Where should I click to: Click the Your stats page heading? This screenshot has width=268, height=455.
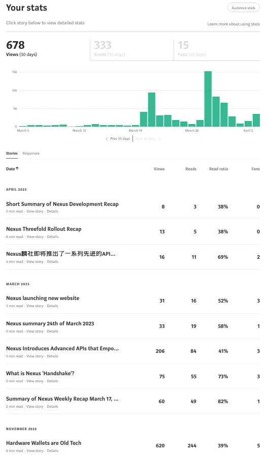point(27,8)
